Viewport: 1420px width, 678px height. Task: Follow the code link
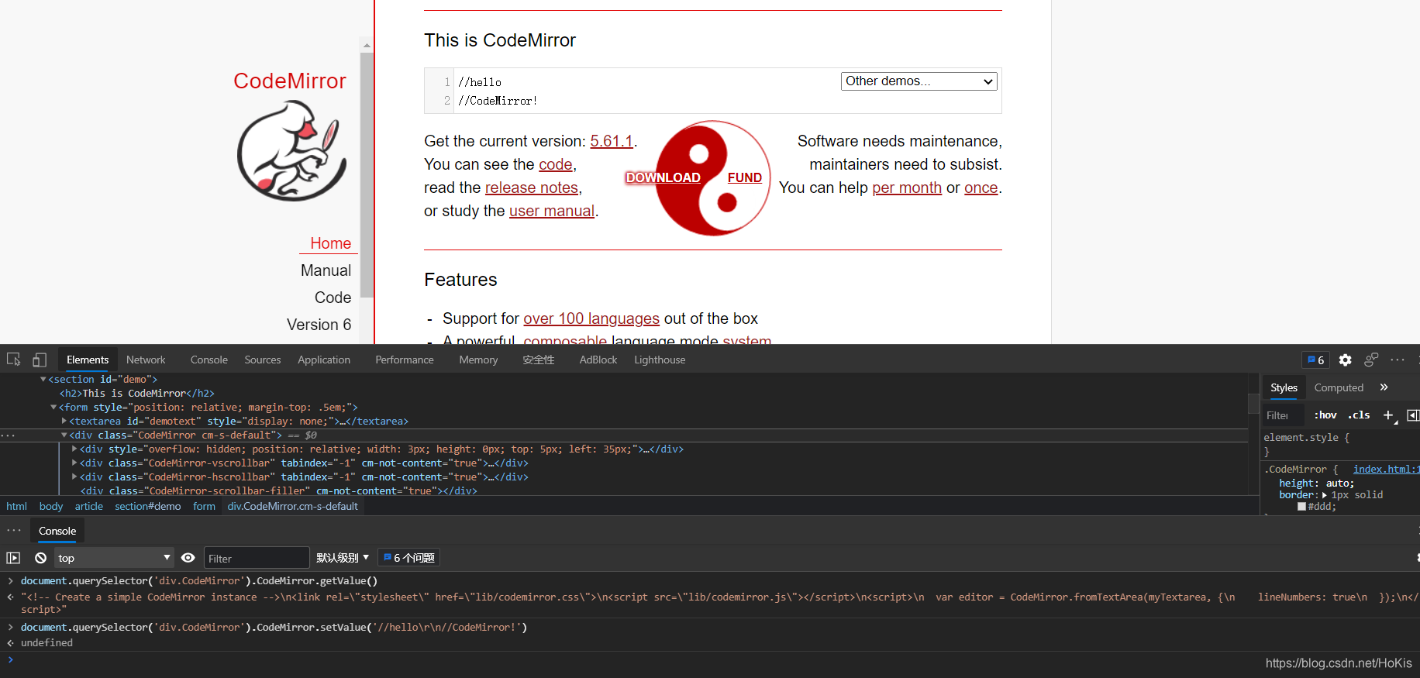coord(556,164)
